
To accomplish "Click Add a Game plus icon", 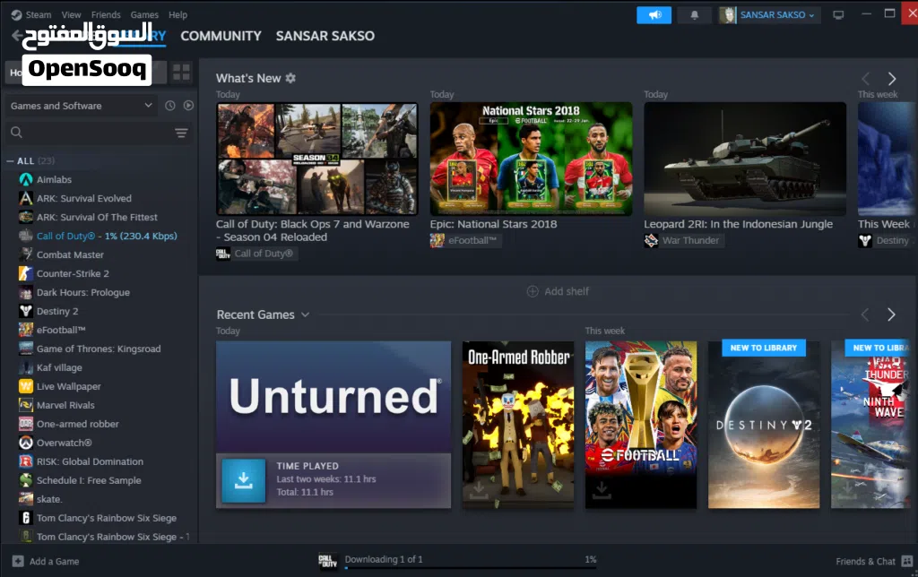I will [x=18, y=561].
